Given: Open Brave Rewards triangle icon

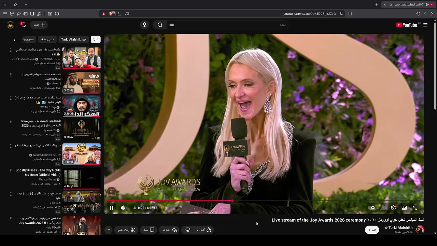Looking at the screenshot, I should tap(104, 14).
